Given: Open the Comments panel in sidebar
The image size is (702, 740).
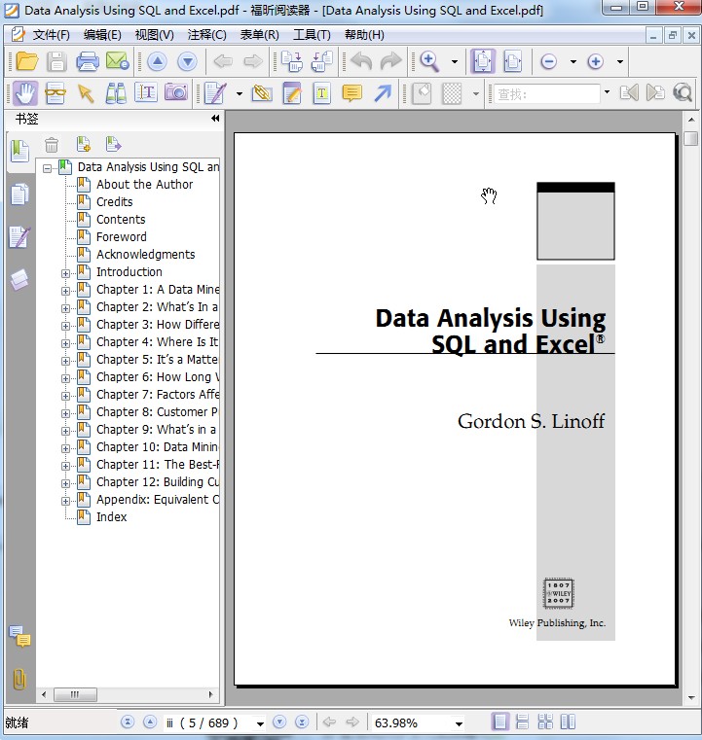Looking at the screenshot, I should click(19, 637).
